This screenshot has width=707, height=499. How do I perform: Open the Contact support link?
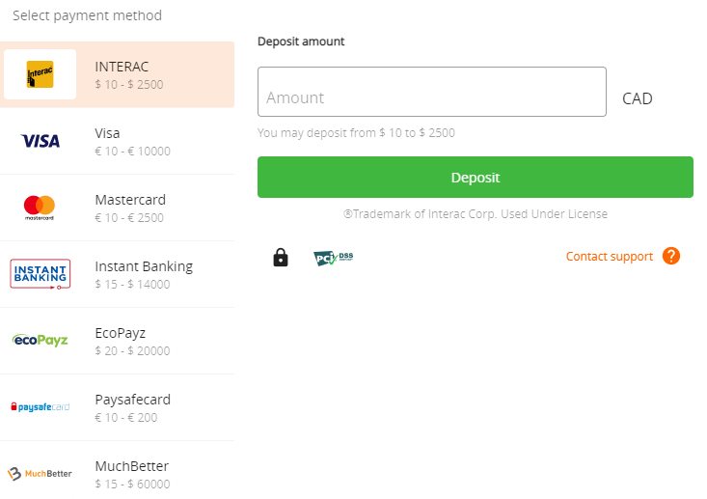click(x=610, y=257)
